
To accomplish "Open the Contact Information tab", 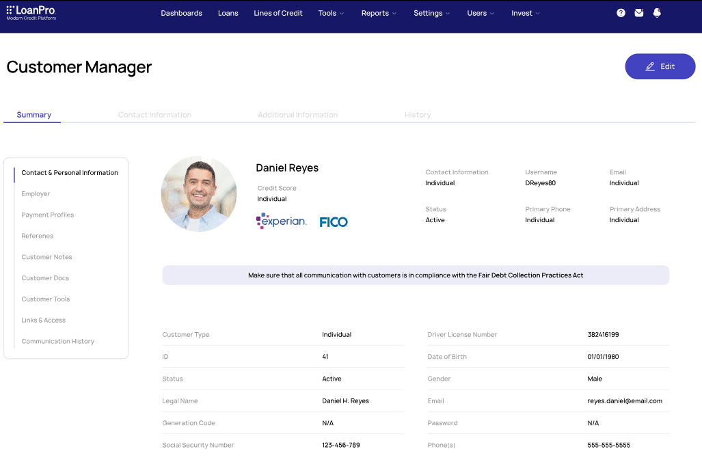I will [154, 114].
